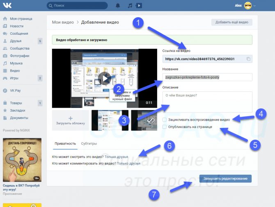Click the VK Pay coin icon
The height and width of the screenshot is (207, 275).
[5, 90]
